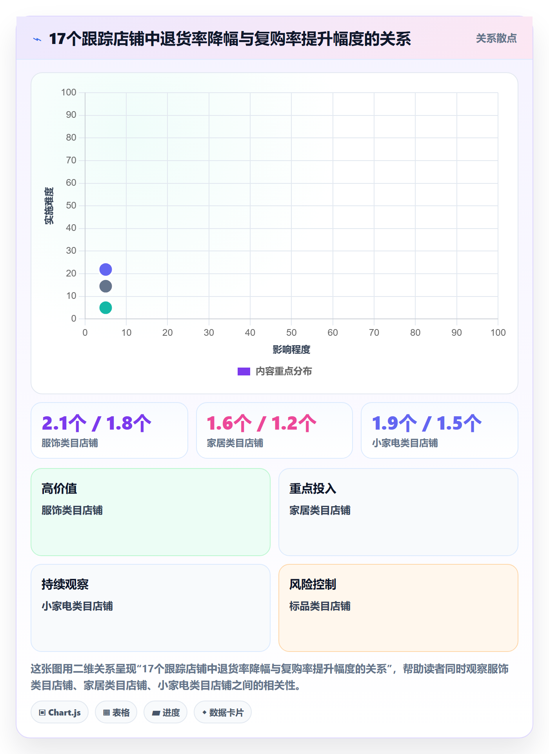Screen dimensions: 549x754
Task: Click the 表格 tag chip
Action: coord(116,712)
